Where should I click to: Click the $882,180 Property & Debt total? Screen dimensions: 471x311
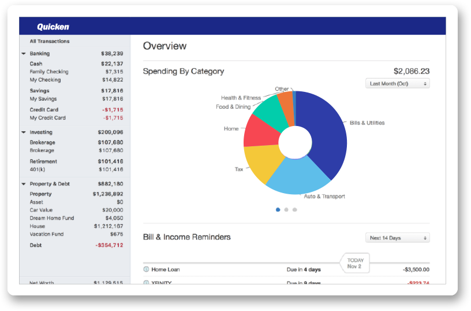coord(111,184)
